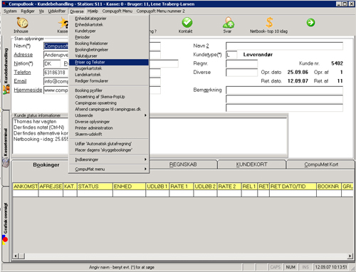Choose Printer administration menu entry
The width and height of the screenshot is (356, 272).
coord(109,128)
